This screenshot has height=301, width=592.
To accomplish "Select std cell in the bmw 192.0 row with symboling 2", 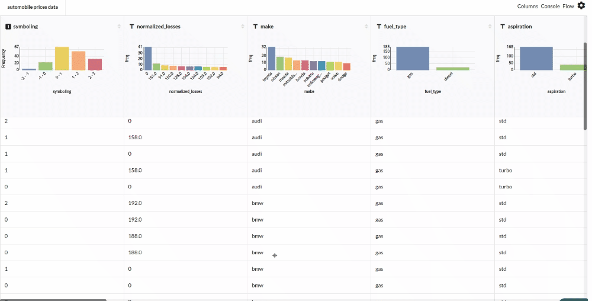I will coord(502,203).
